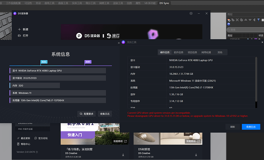Click the version info icon next to Version 2.6.1.0474
This screenshot has width=264, height=160.
coord(37,152)
